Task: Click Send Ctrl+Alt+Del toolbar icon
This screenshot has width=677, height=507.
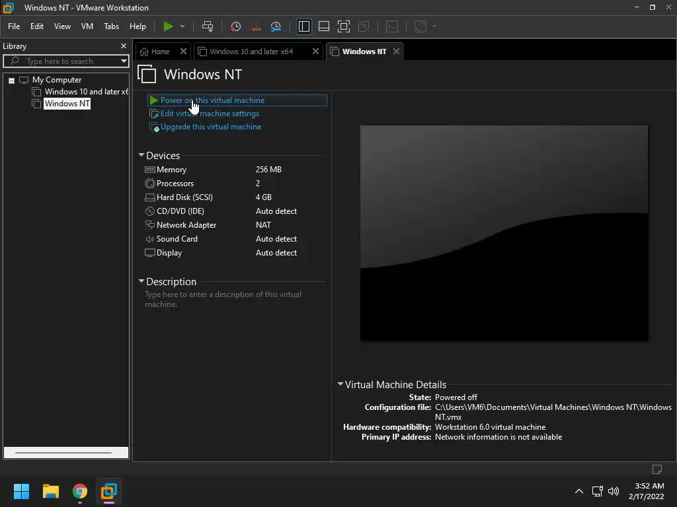Action: [208, 26]
